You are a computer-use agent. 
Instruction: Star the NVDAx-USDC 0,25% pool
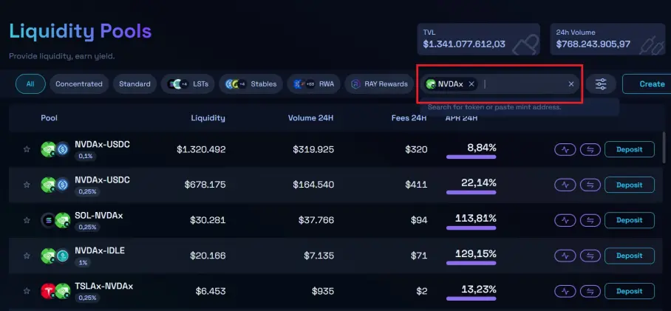coord(27,185)
